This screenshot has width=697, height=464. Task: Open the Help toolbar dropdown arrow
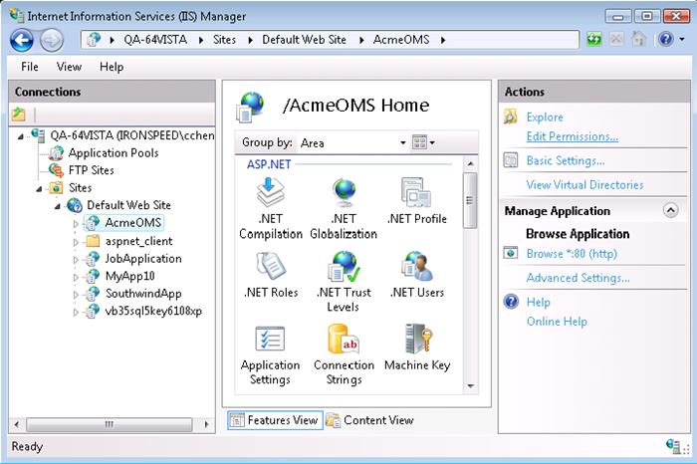point(682,40)
